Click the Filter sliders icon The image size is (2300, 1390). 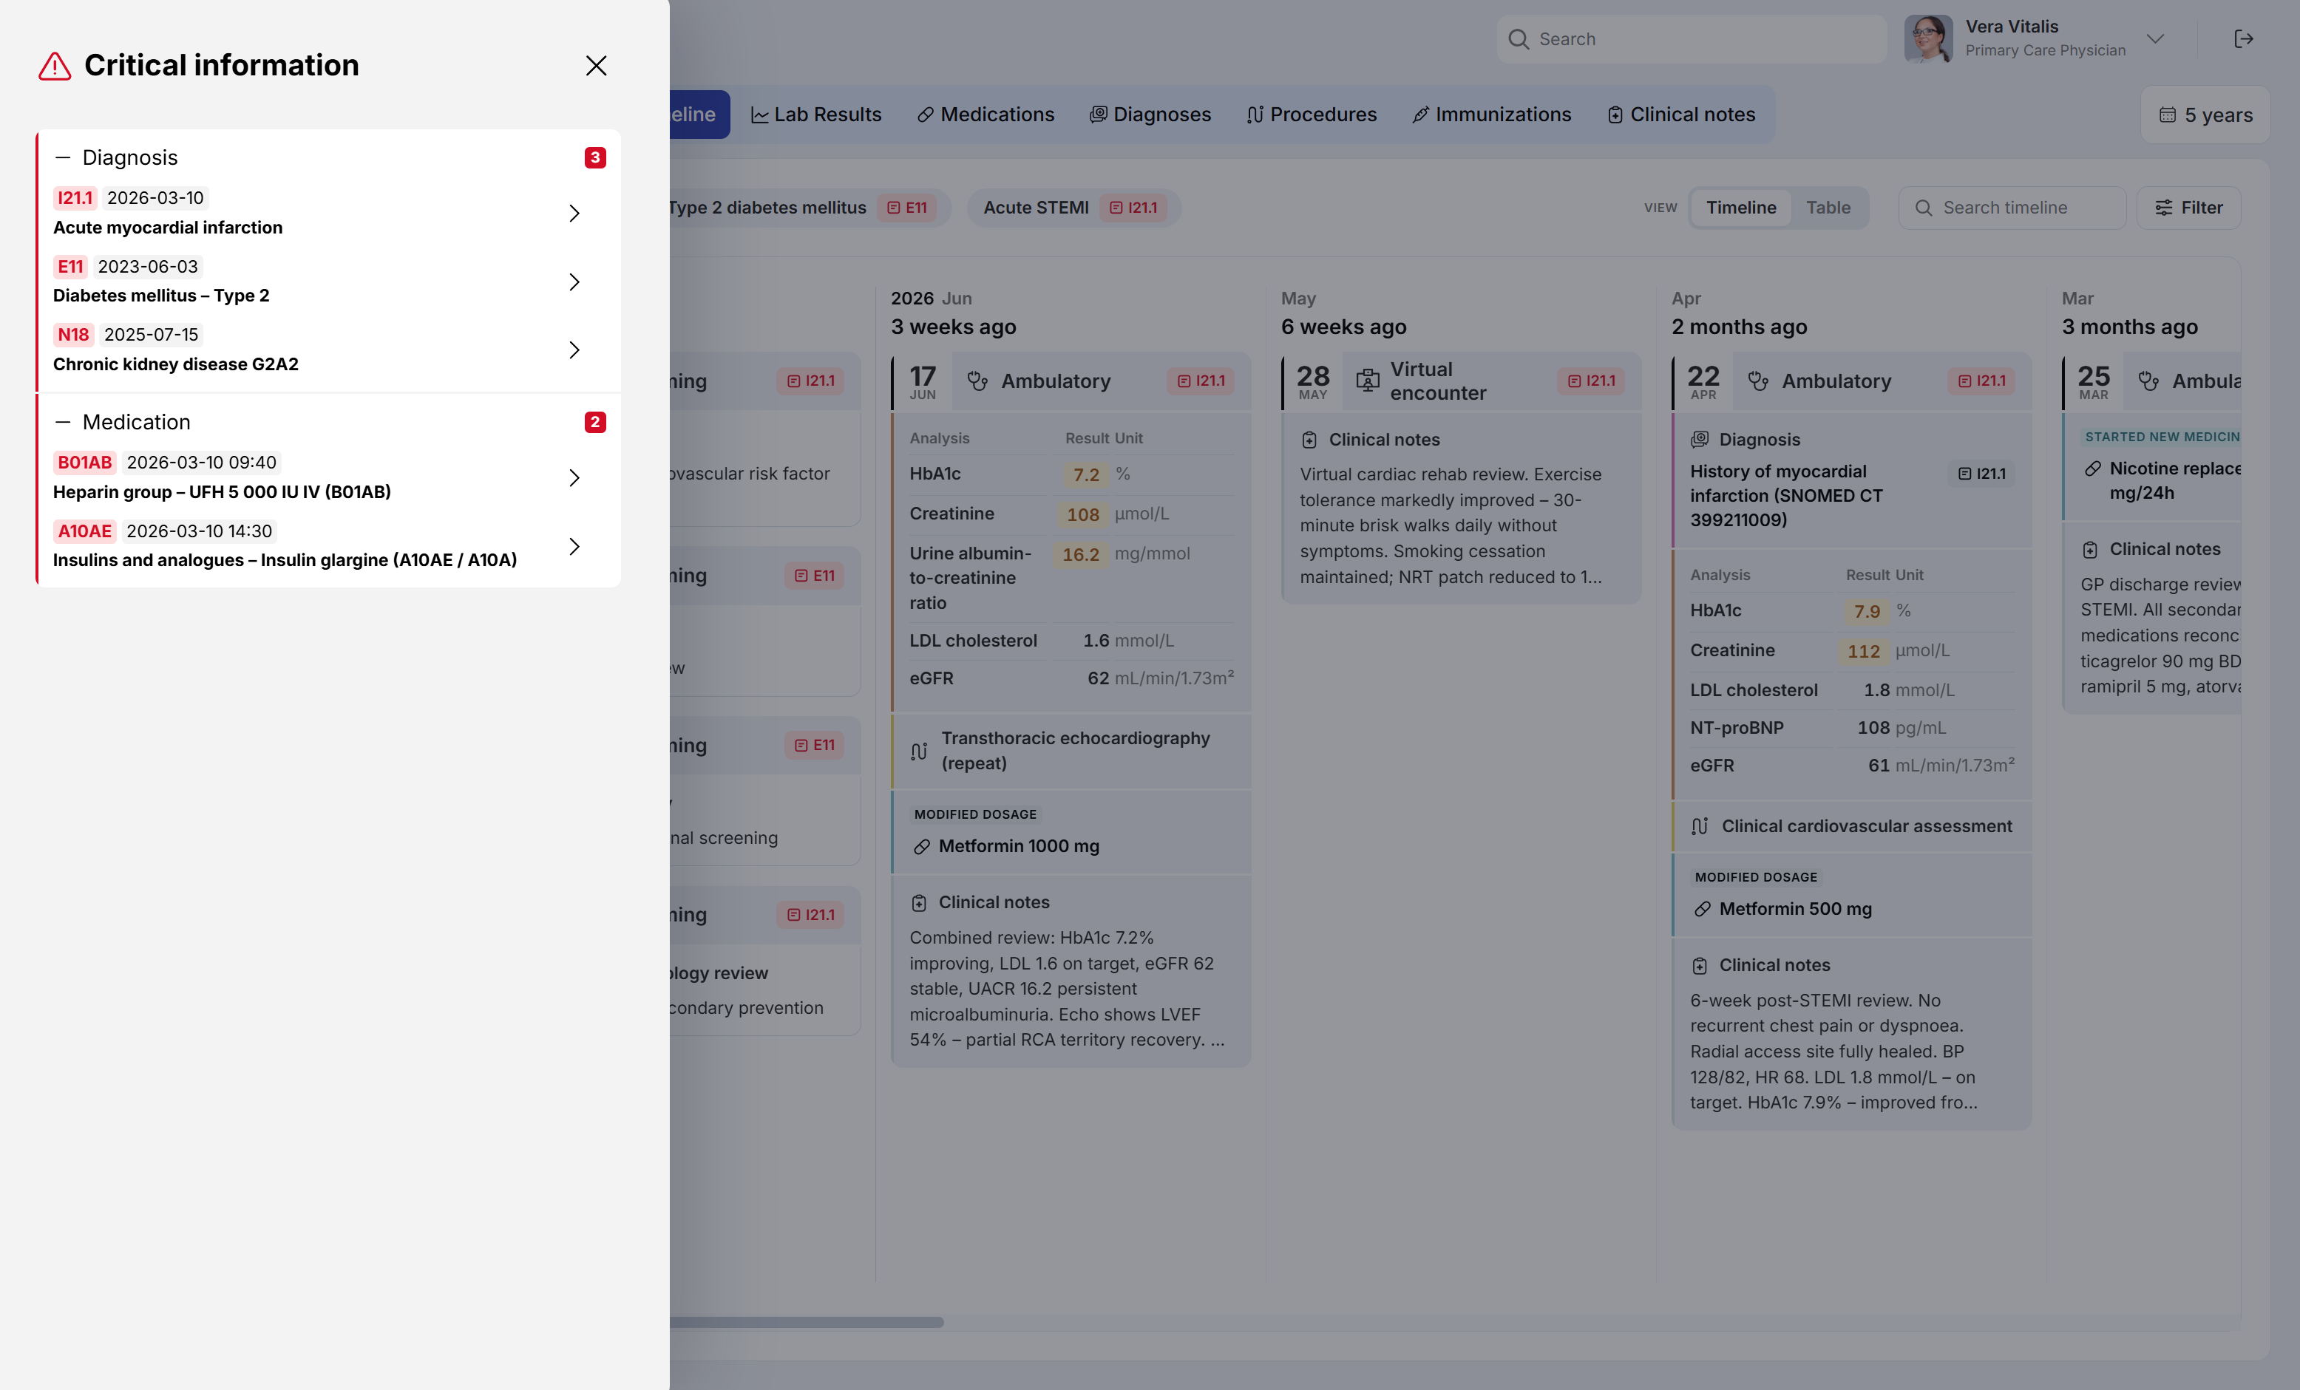tap(2162, 208)
